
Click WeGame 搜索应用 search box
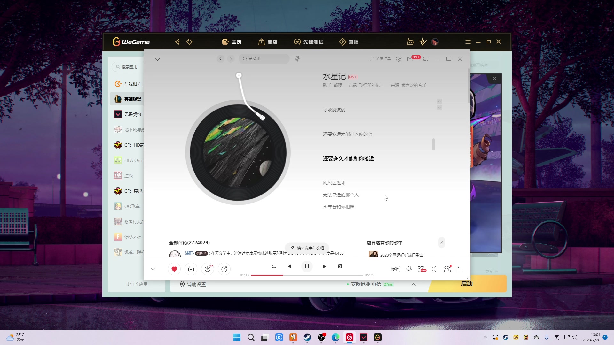point(128,67)
